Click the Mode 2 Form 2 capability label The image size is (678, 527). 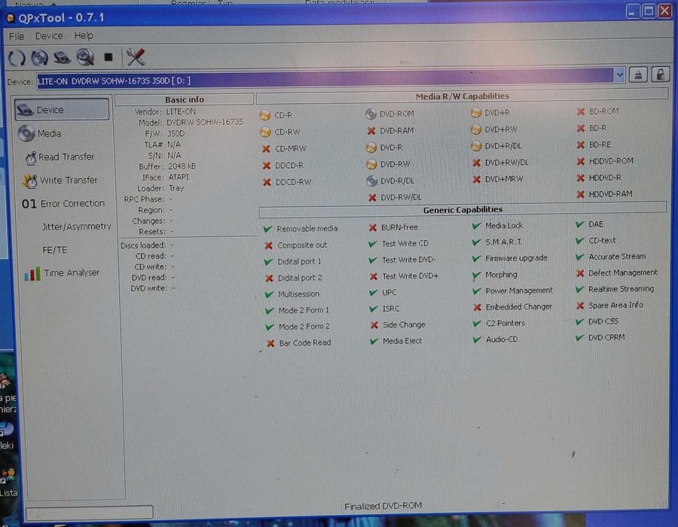tap(304, 327)
